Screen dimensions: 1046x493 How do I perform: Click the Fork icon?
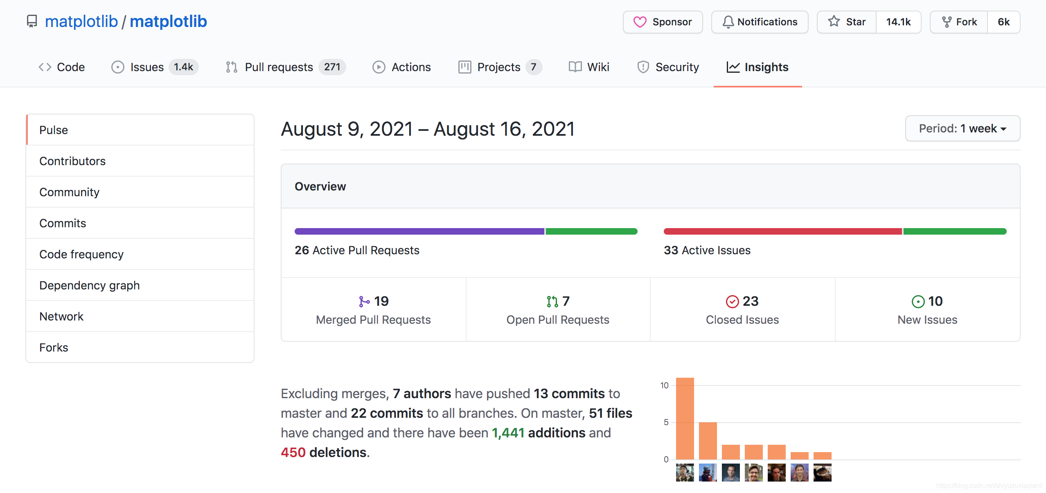(x=947, y=22)
